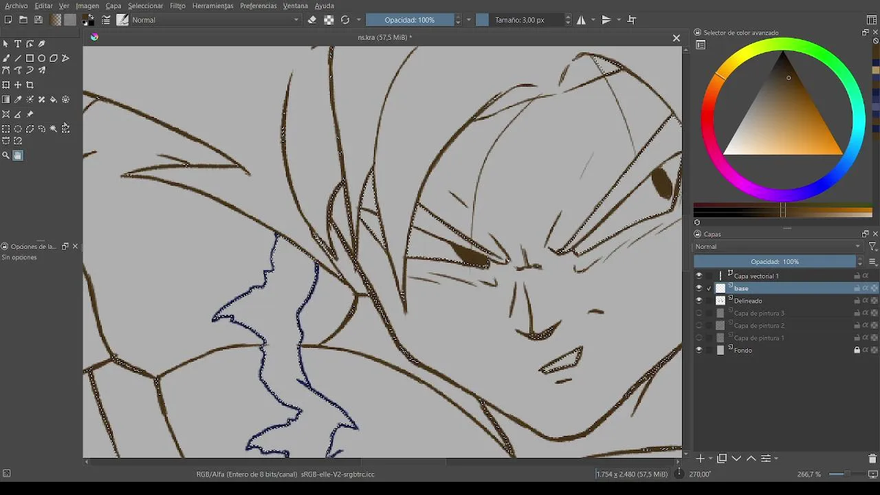Viewport: 880px width, 495px height.
Task: Close the ns.kra document tab
Action: pyautogui.click(x=676, y=38)
